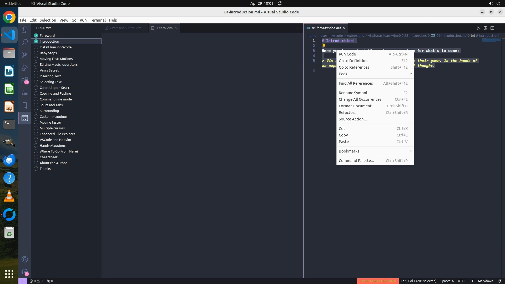Toggle the Foreword completed checkmark
Screen dimensions: 505x284
[x=36, y=35]
